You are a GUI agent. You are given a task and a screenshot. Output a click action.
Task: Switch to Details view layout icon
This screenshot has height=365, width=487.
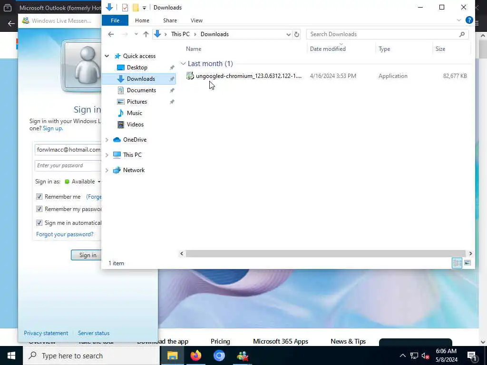[x=457, y=263]
